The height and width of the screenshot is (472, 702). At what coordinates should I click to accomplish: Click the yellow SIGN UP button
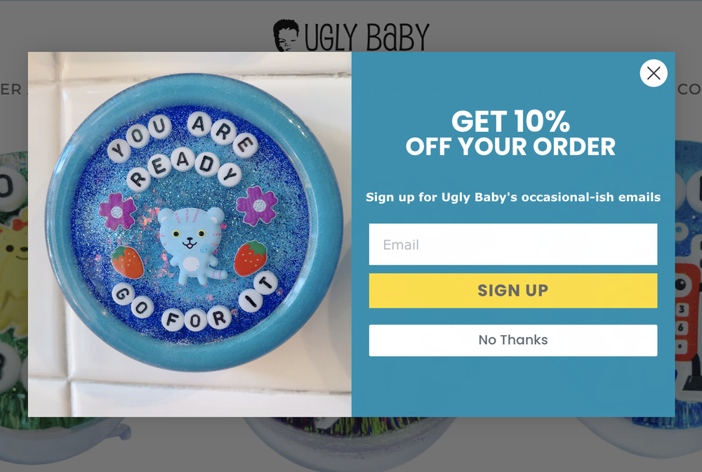coord(513,291)
